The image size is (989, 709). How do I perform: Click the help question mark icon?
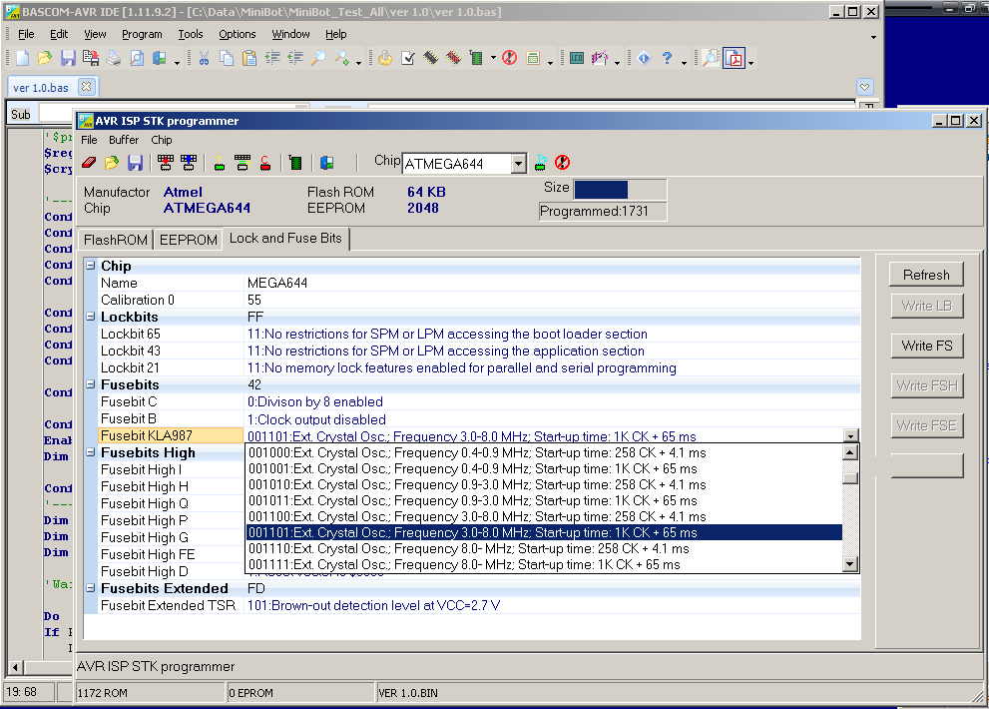tap(667, 58)
